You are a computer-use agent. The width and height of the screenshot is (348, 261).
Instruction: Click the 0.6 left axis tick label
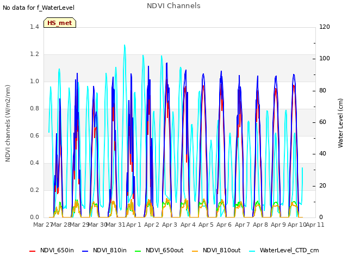pos(34,135)
